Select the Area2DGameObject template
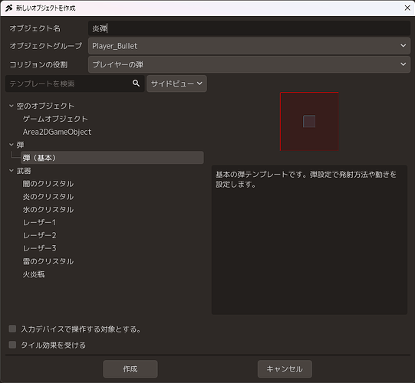Viewport: 415px width, 383px height. click(57, 132)
